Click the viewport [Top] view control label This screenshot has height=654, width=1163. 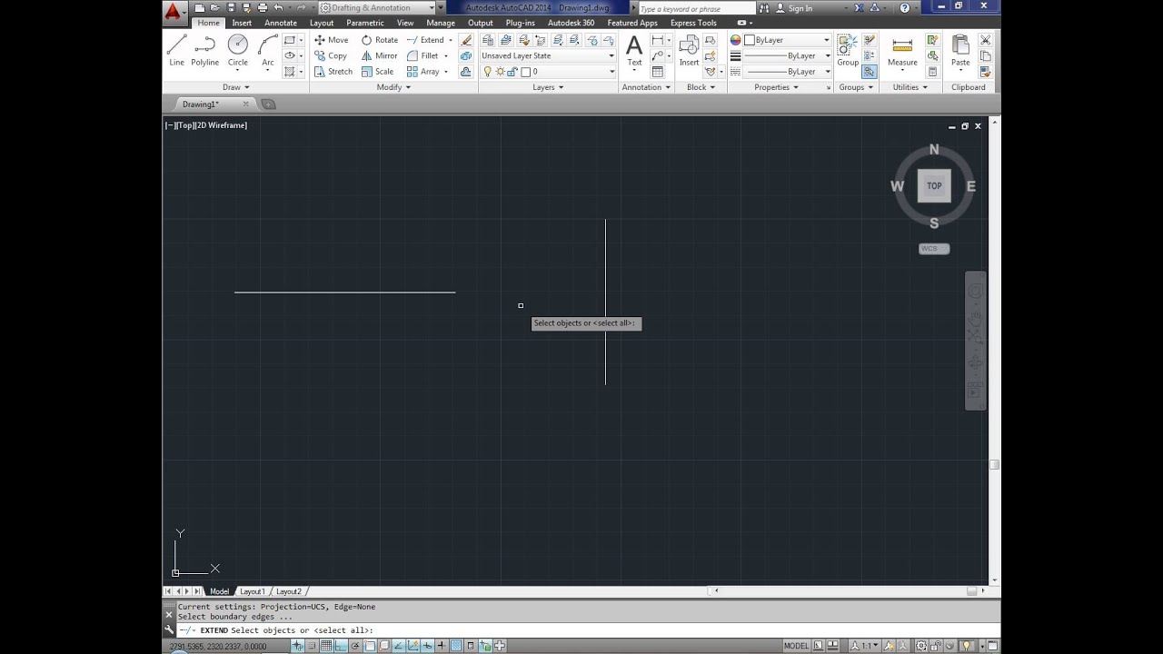(184, 125)
